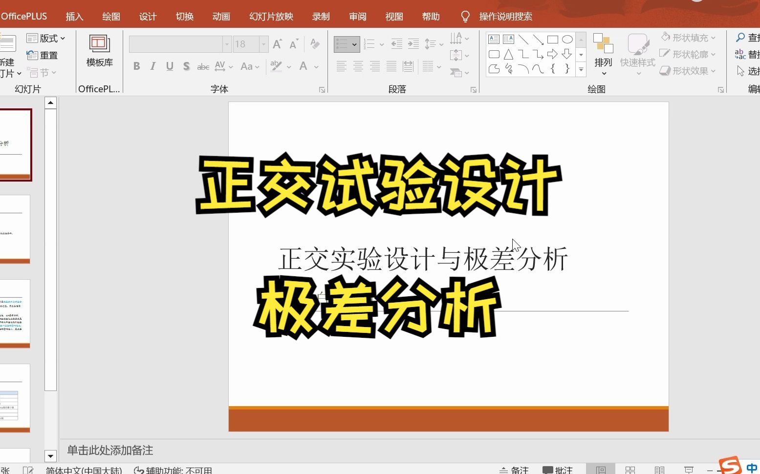
Task: Open the 形状效果 shape effects dropdown
Action: (688, 71)
